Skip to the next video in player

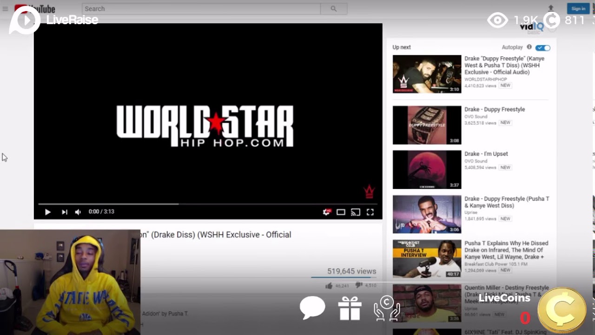64,212
